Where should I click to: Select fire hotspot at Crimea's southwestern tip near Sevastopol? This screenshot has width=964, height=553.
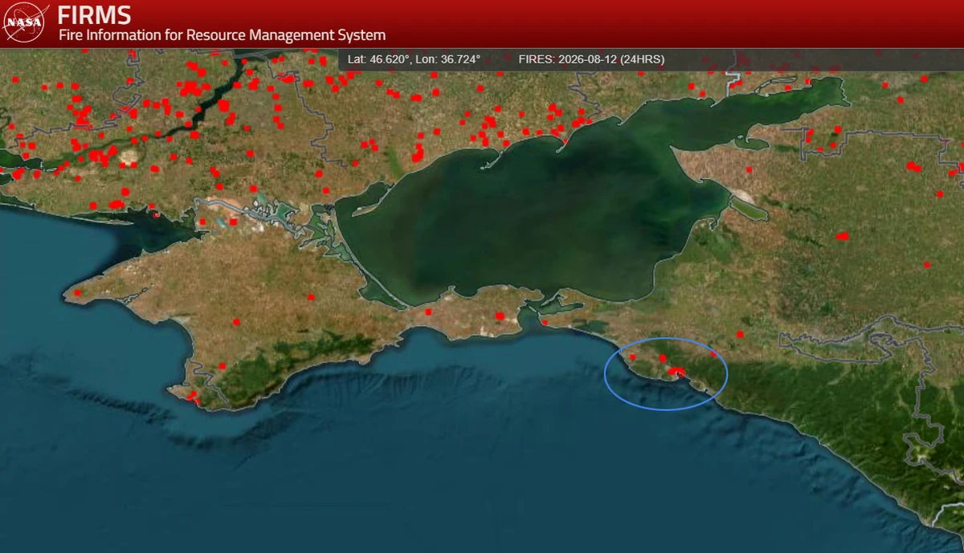[x=192, y=396]
